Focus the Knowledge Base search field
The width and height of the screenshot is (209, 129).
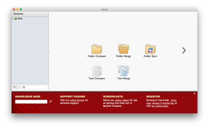(31, 102)
